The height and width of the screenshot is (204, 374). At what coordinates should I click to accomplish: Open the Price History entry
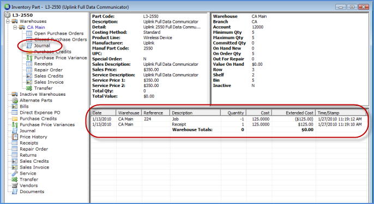(x=33, y=137)
